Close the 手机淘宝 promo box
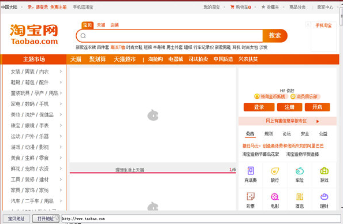The height and width of the screenshot is (224, 343). (x=308, y=24)
